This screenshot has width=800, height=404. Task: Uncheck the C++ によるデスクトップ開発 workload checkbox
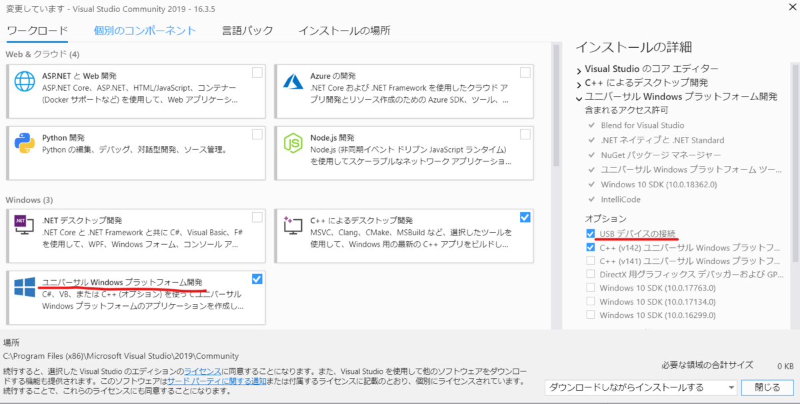pyautogui.click(x=525, y=217)
